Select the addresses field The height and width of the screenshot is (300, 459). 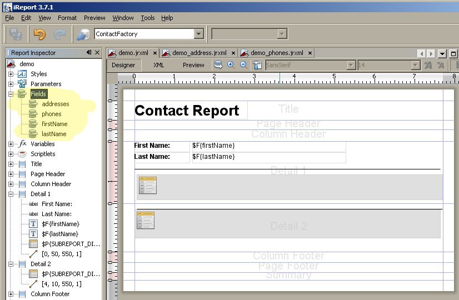(56, 104)
